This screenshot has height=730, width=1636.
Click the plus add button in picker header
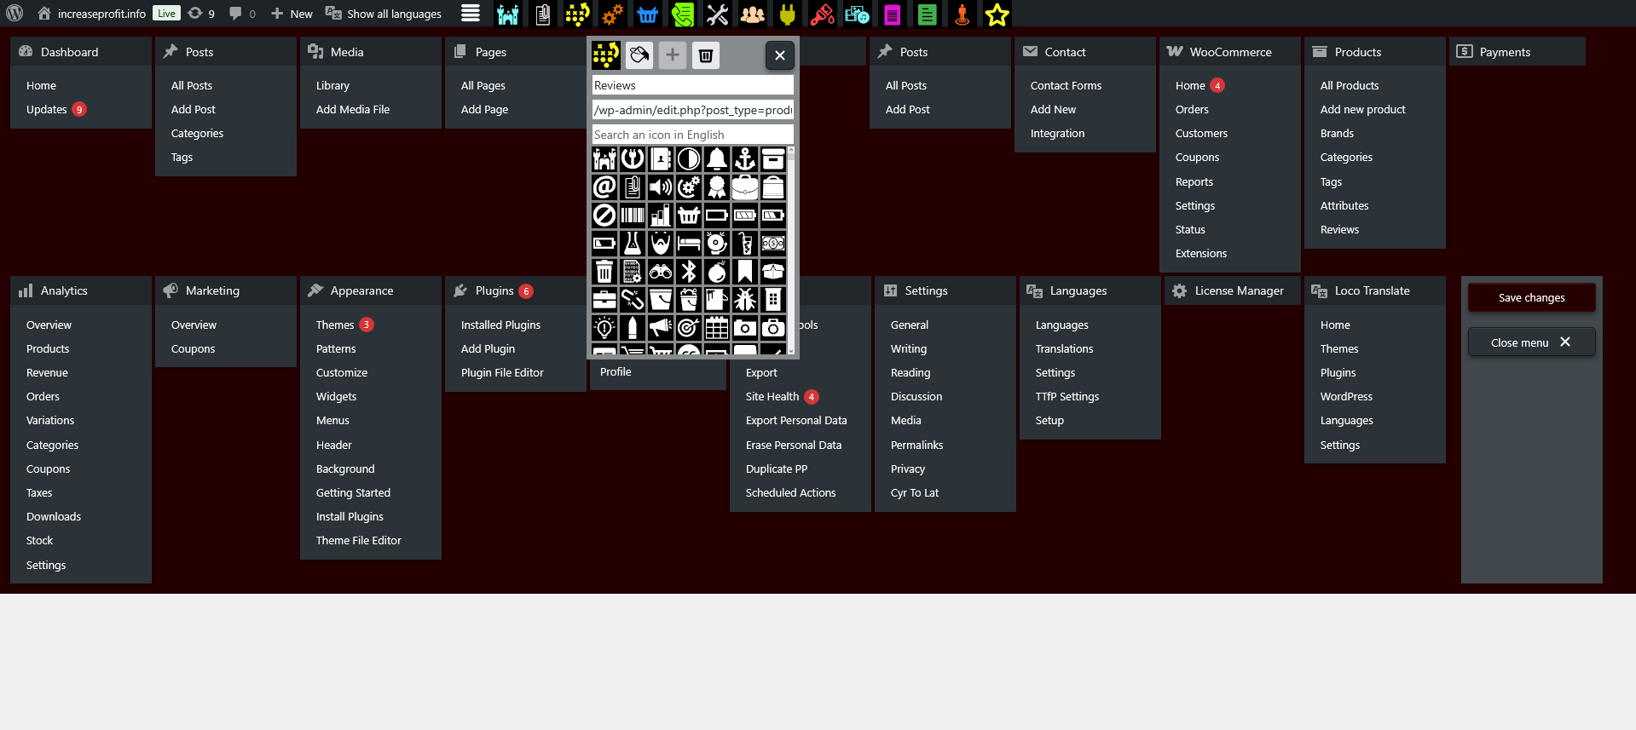coord(673,55)
